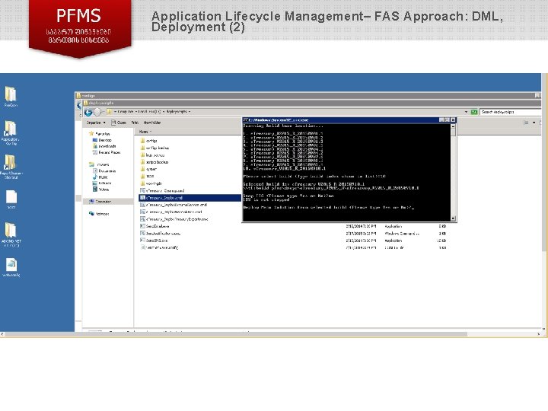Open the address bar history dropdown arrow
Screen dimensions: 548x411
click(467, 112)
